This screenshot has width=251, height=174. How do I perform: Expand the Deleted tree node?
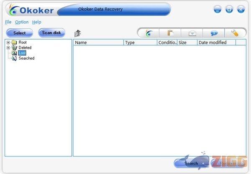(8, 48)
